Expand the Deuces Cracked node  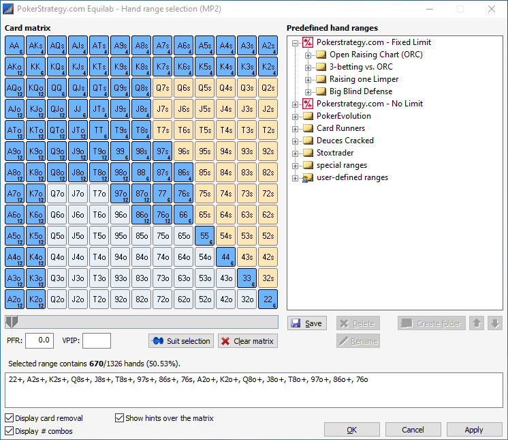click(x=295, y=141)
